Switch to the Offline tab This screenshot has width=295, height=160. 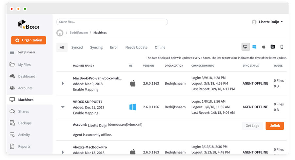tap(160, 47)
